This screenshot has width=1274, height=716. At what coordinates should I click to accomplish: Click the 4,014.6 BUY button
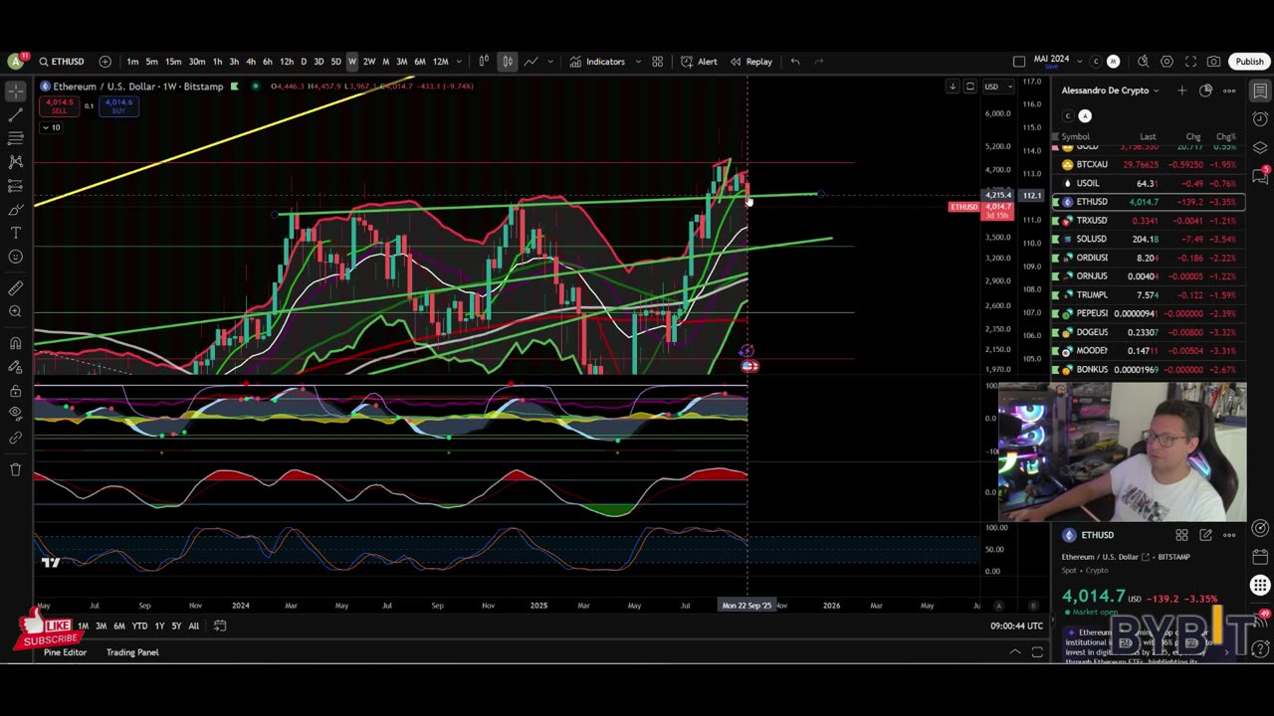[x=118, y=105]
